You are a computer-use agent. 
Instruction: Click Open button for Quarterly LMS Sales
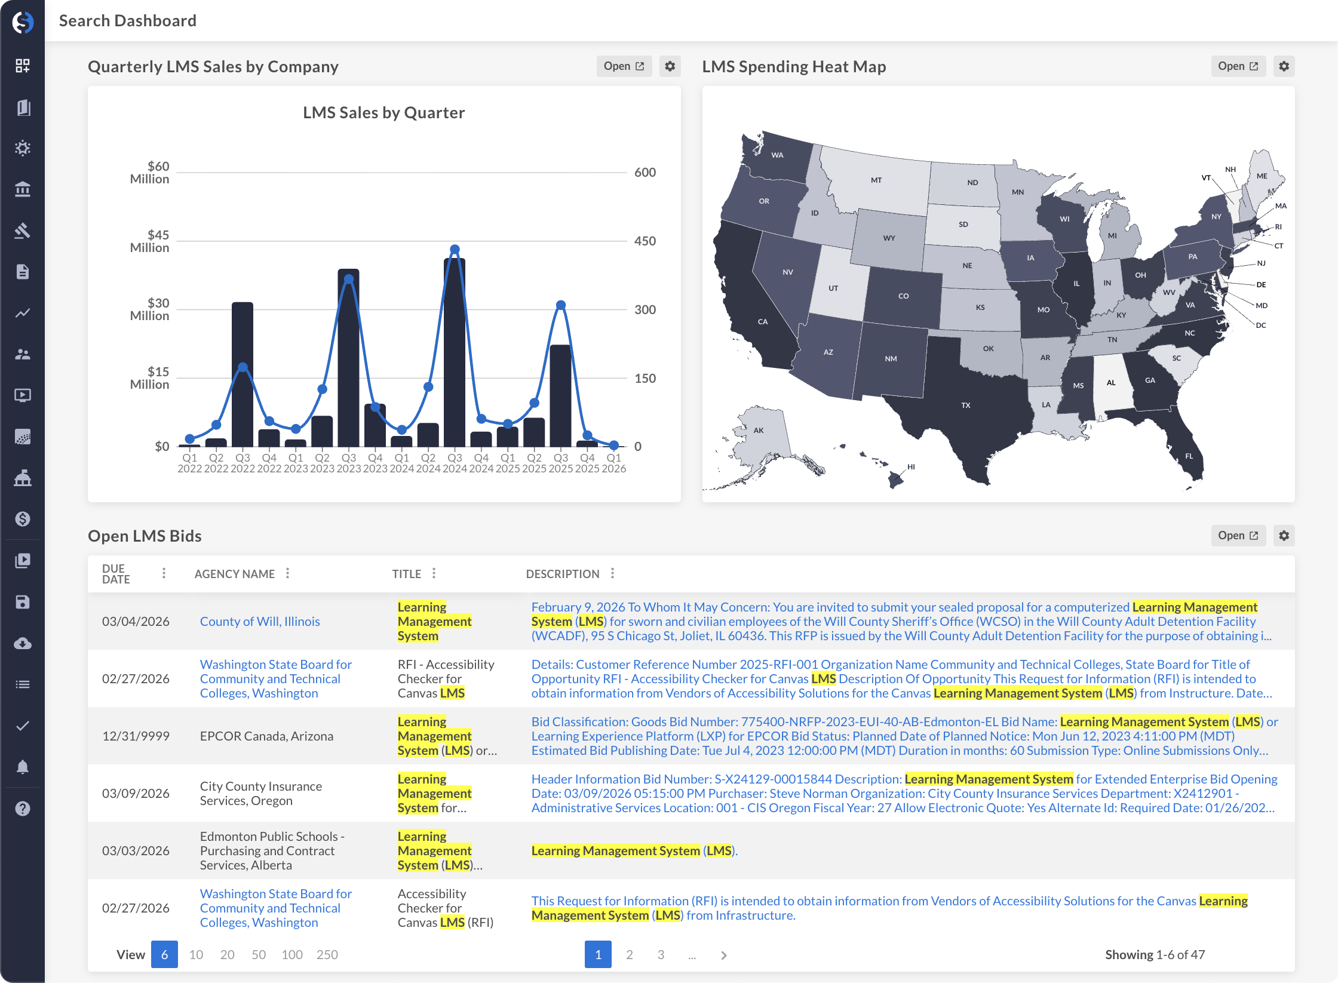click(x=624, y=66)
